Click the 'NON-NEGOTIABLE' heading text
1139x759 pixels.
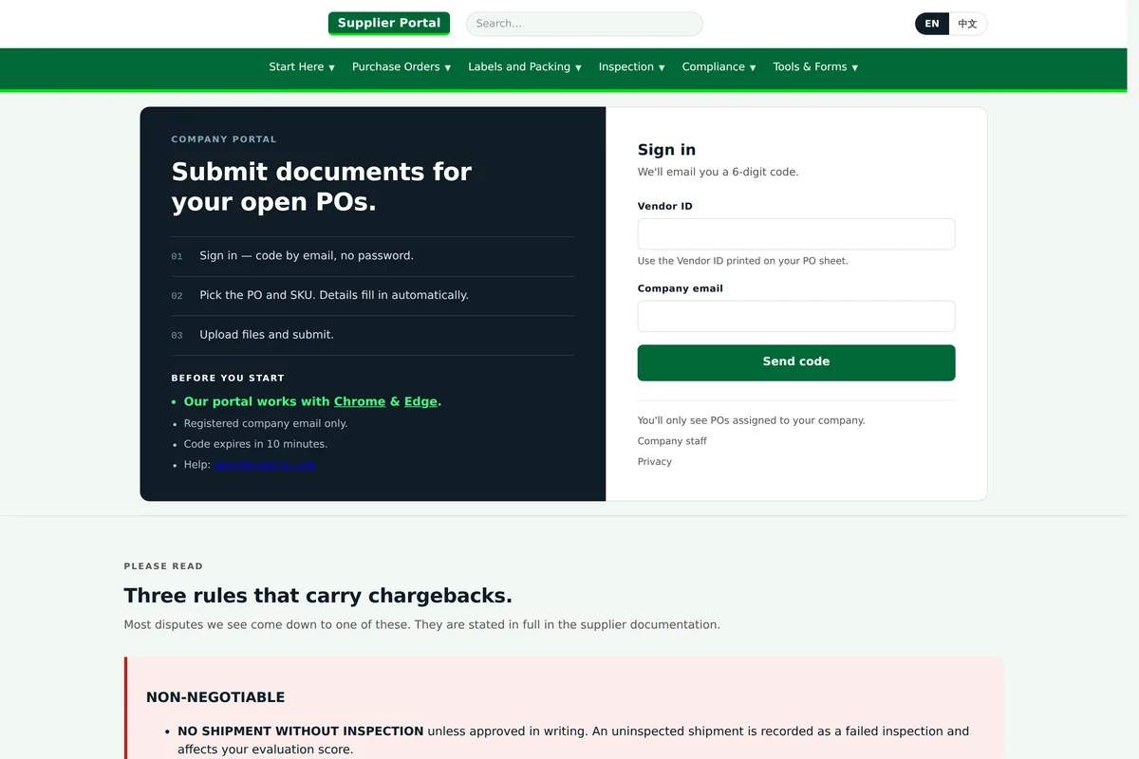click(215, 697)
